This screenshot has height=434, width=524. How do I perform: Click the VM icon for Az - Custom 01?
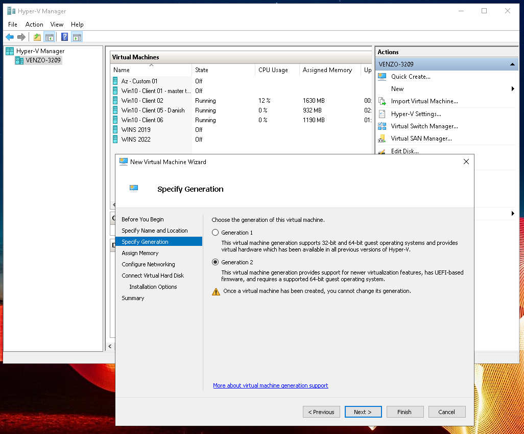115,81
